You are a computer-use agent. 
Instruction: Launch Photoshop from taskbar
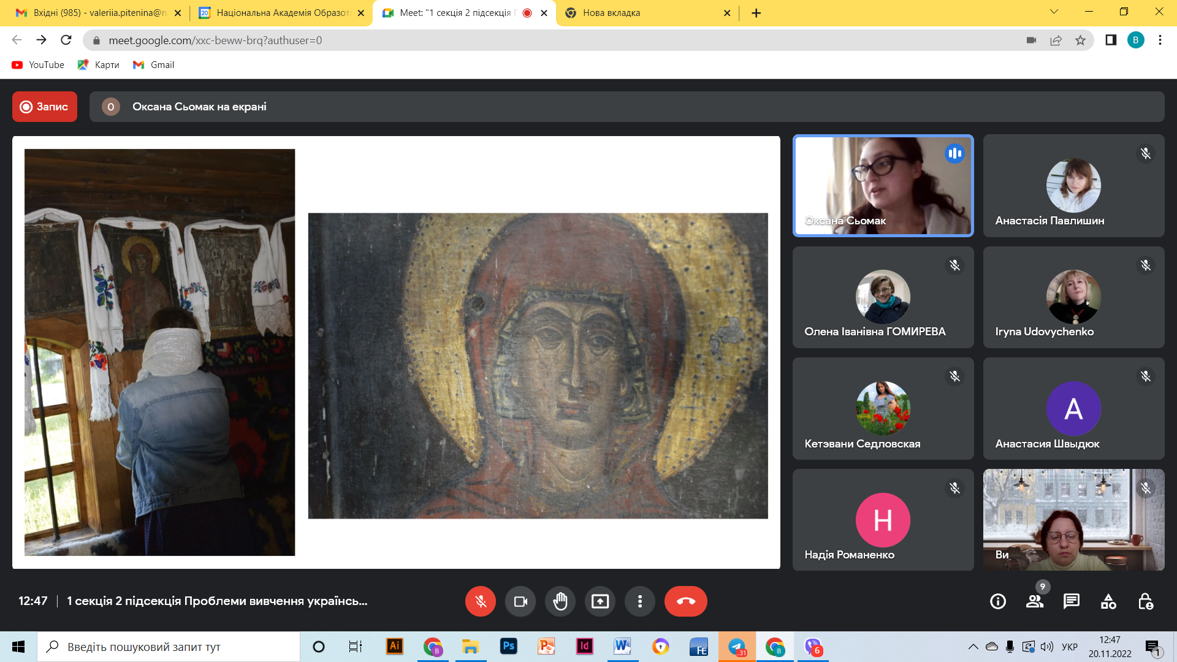coord(509,647)
